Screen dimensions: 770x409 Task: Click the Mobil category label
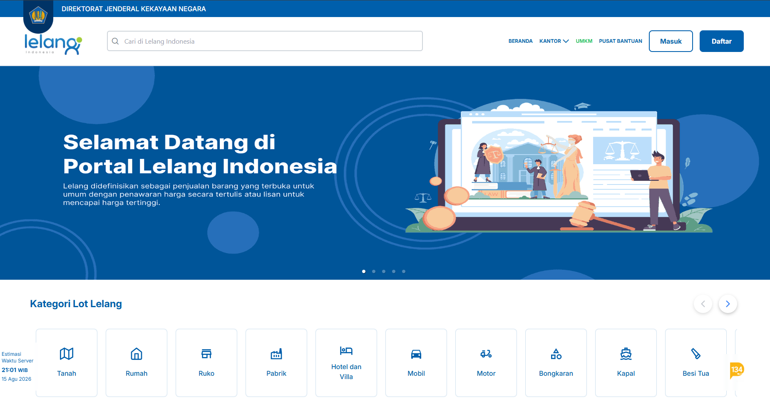point(416,373)
